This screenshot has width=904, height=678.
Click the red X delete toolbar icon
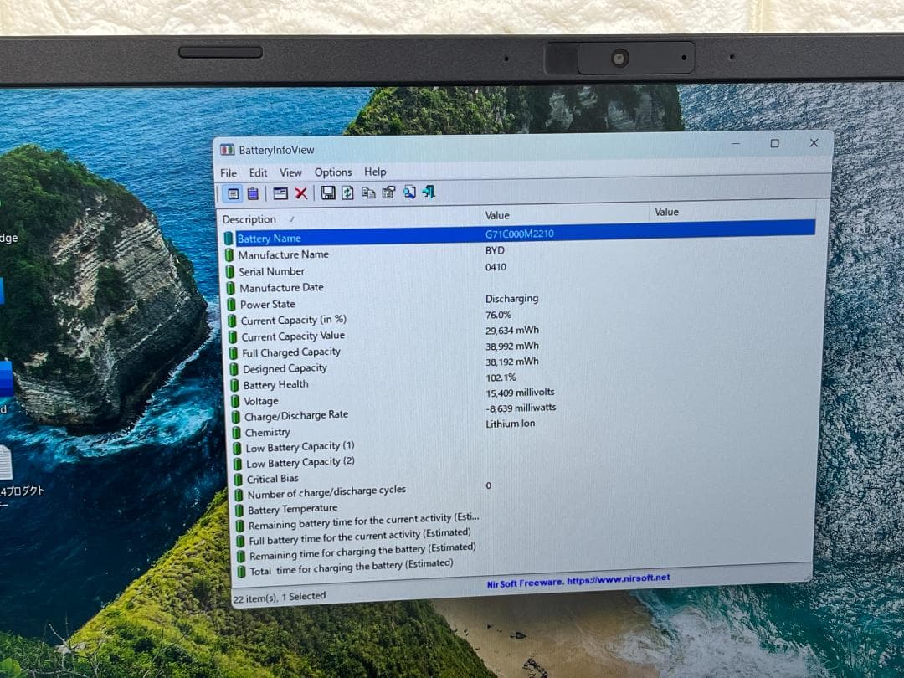point(301,193)
